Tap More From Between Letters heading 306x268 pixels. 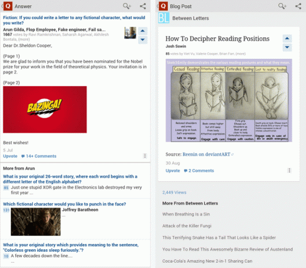(190, 203)
